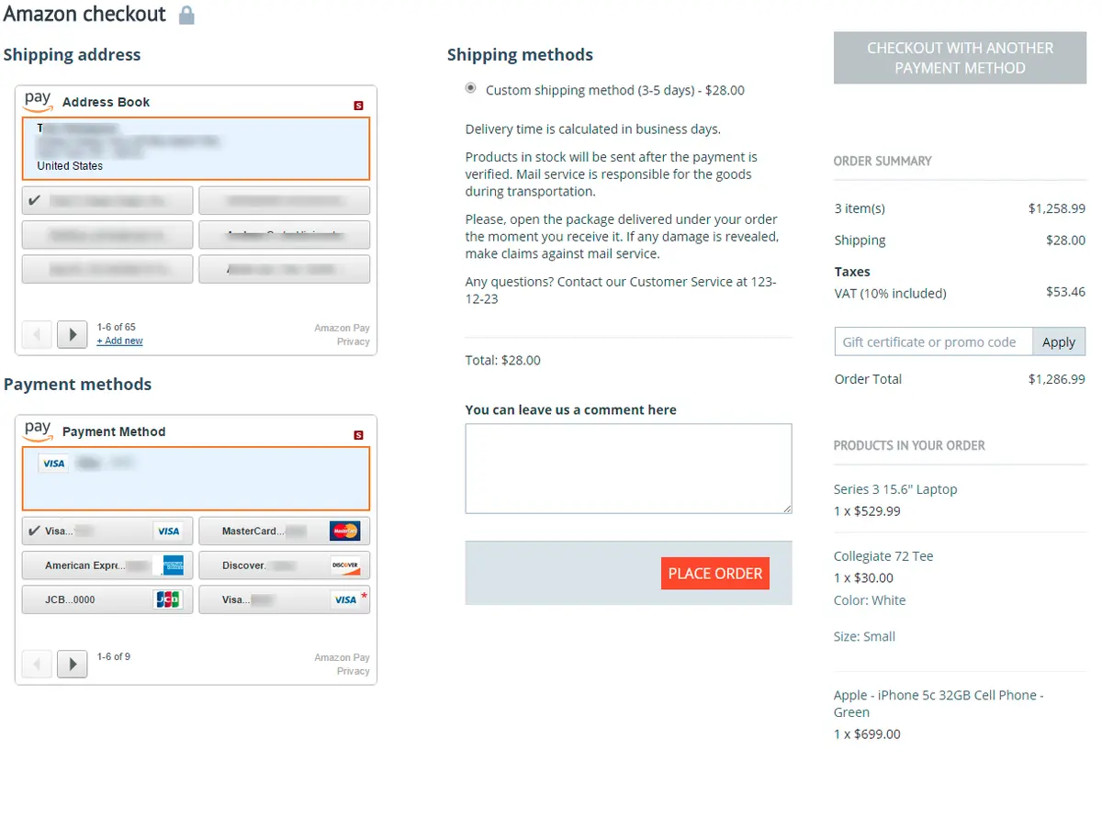Select the checked Visa payment card
1102x828 pixels.
[x=107, y=531]
